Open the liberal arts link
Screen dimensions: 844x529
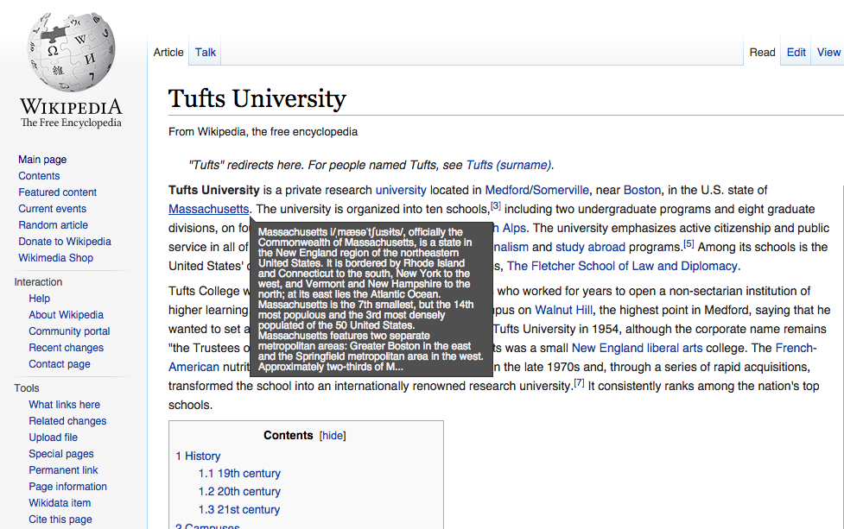(x=675, y=349)
